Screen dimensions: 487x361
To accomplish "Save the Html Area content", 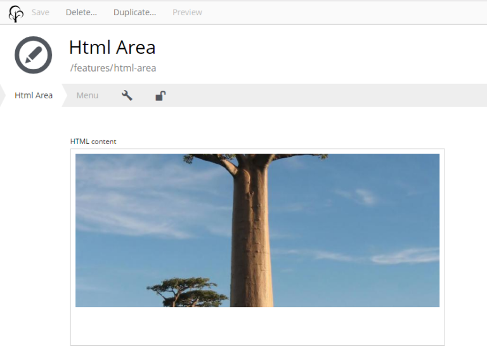I will point(40,12).
